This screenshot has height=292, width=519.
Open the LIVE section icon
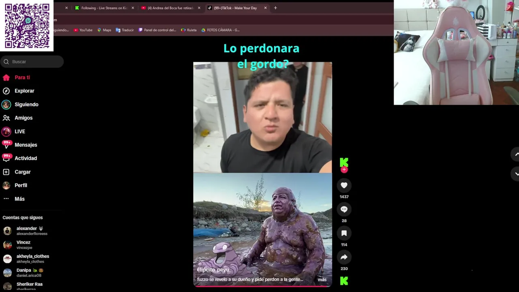(x=6, y=131)
